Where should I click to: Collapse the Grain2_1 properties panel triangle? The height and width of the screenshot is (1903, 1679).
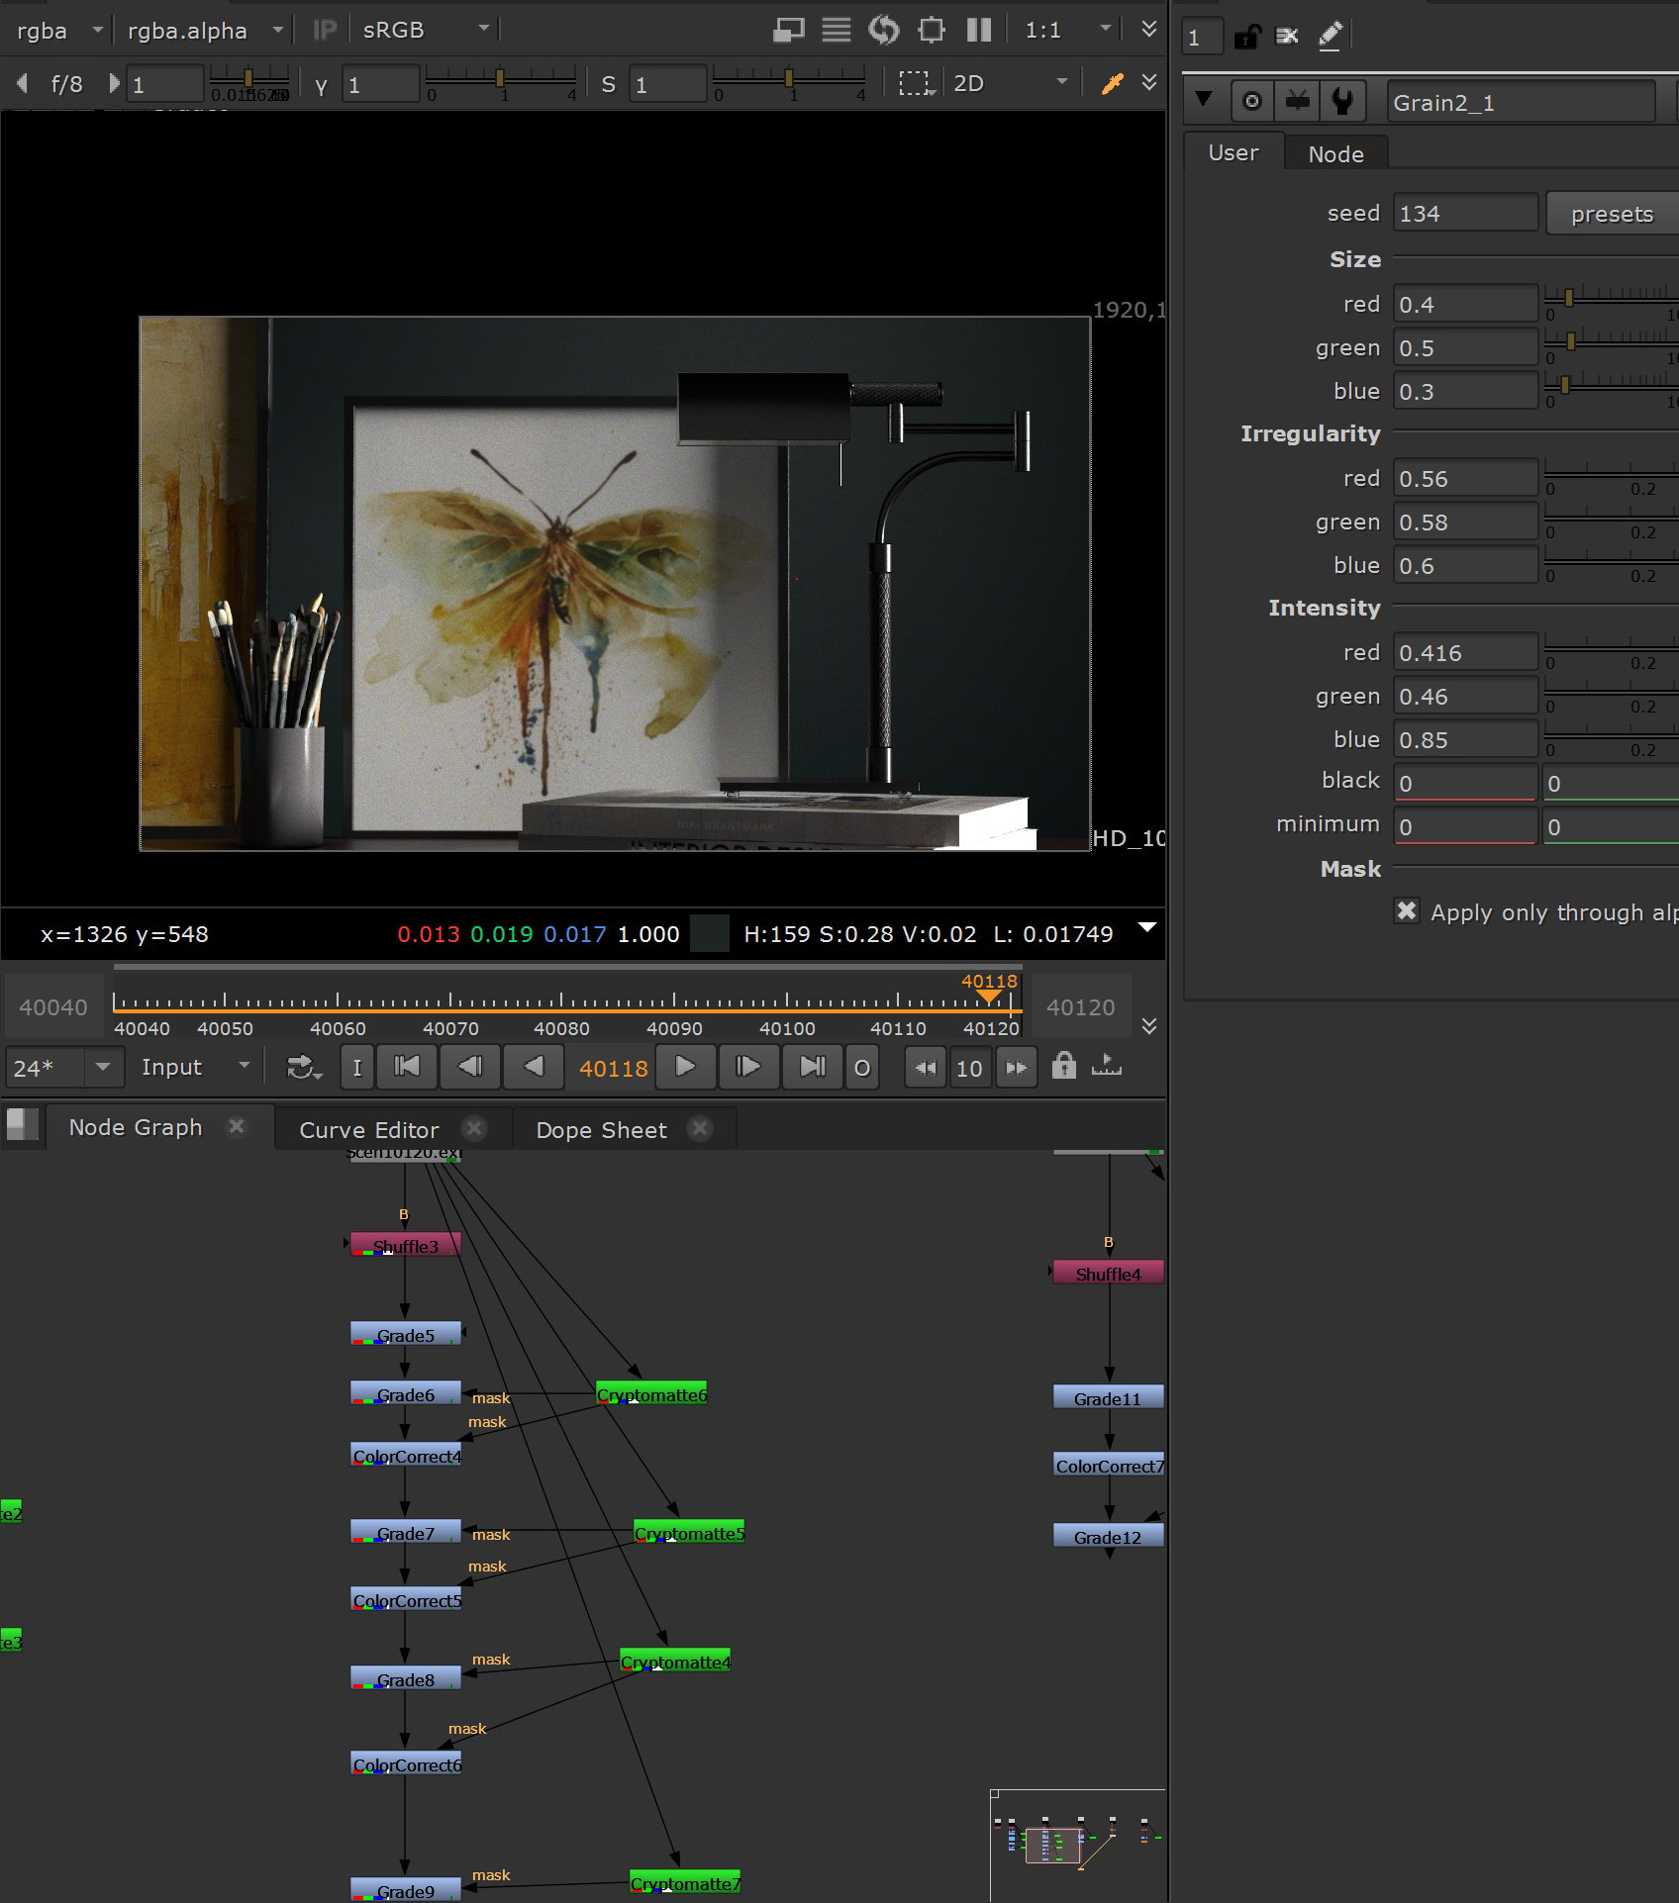[x=1204, y=99]
